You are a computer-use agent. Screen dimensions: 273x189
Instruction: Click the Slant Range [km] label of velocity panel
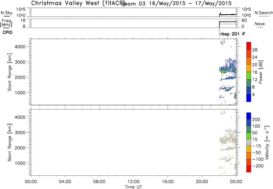click(x=10, y=143)
